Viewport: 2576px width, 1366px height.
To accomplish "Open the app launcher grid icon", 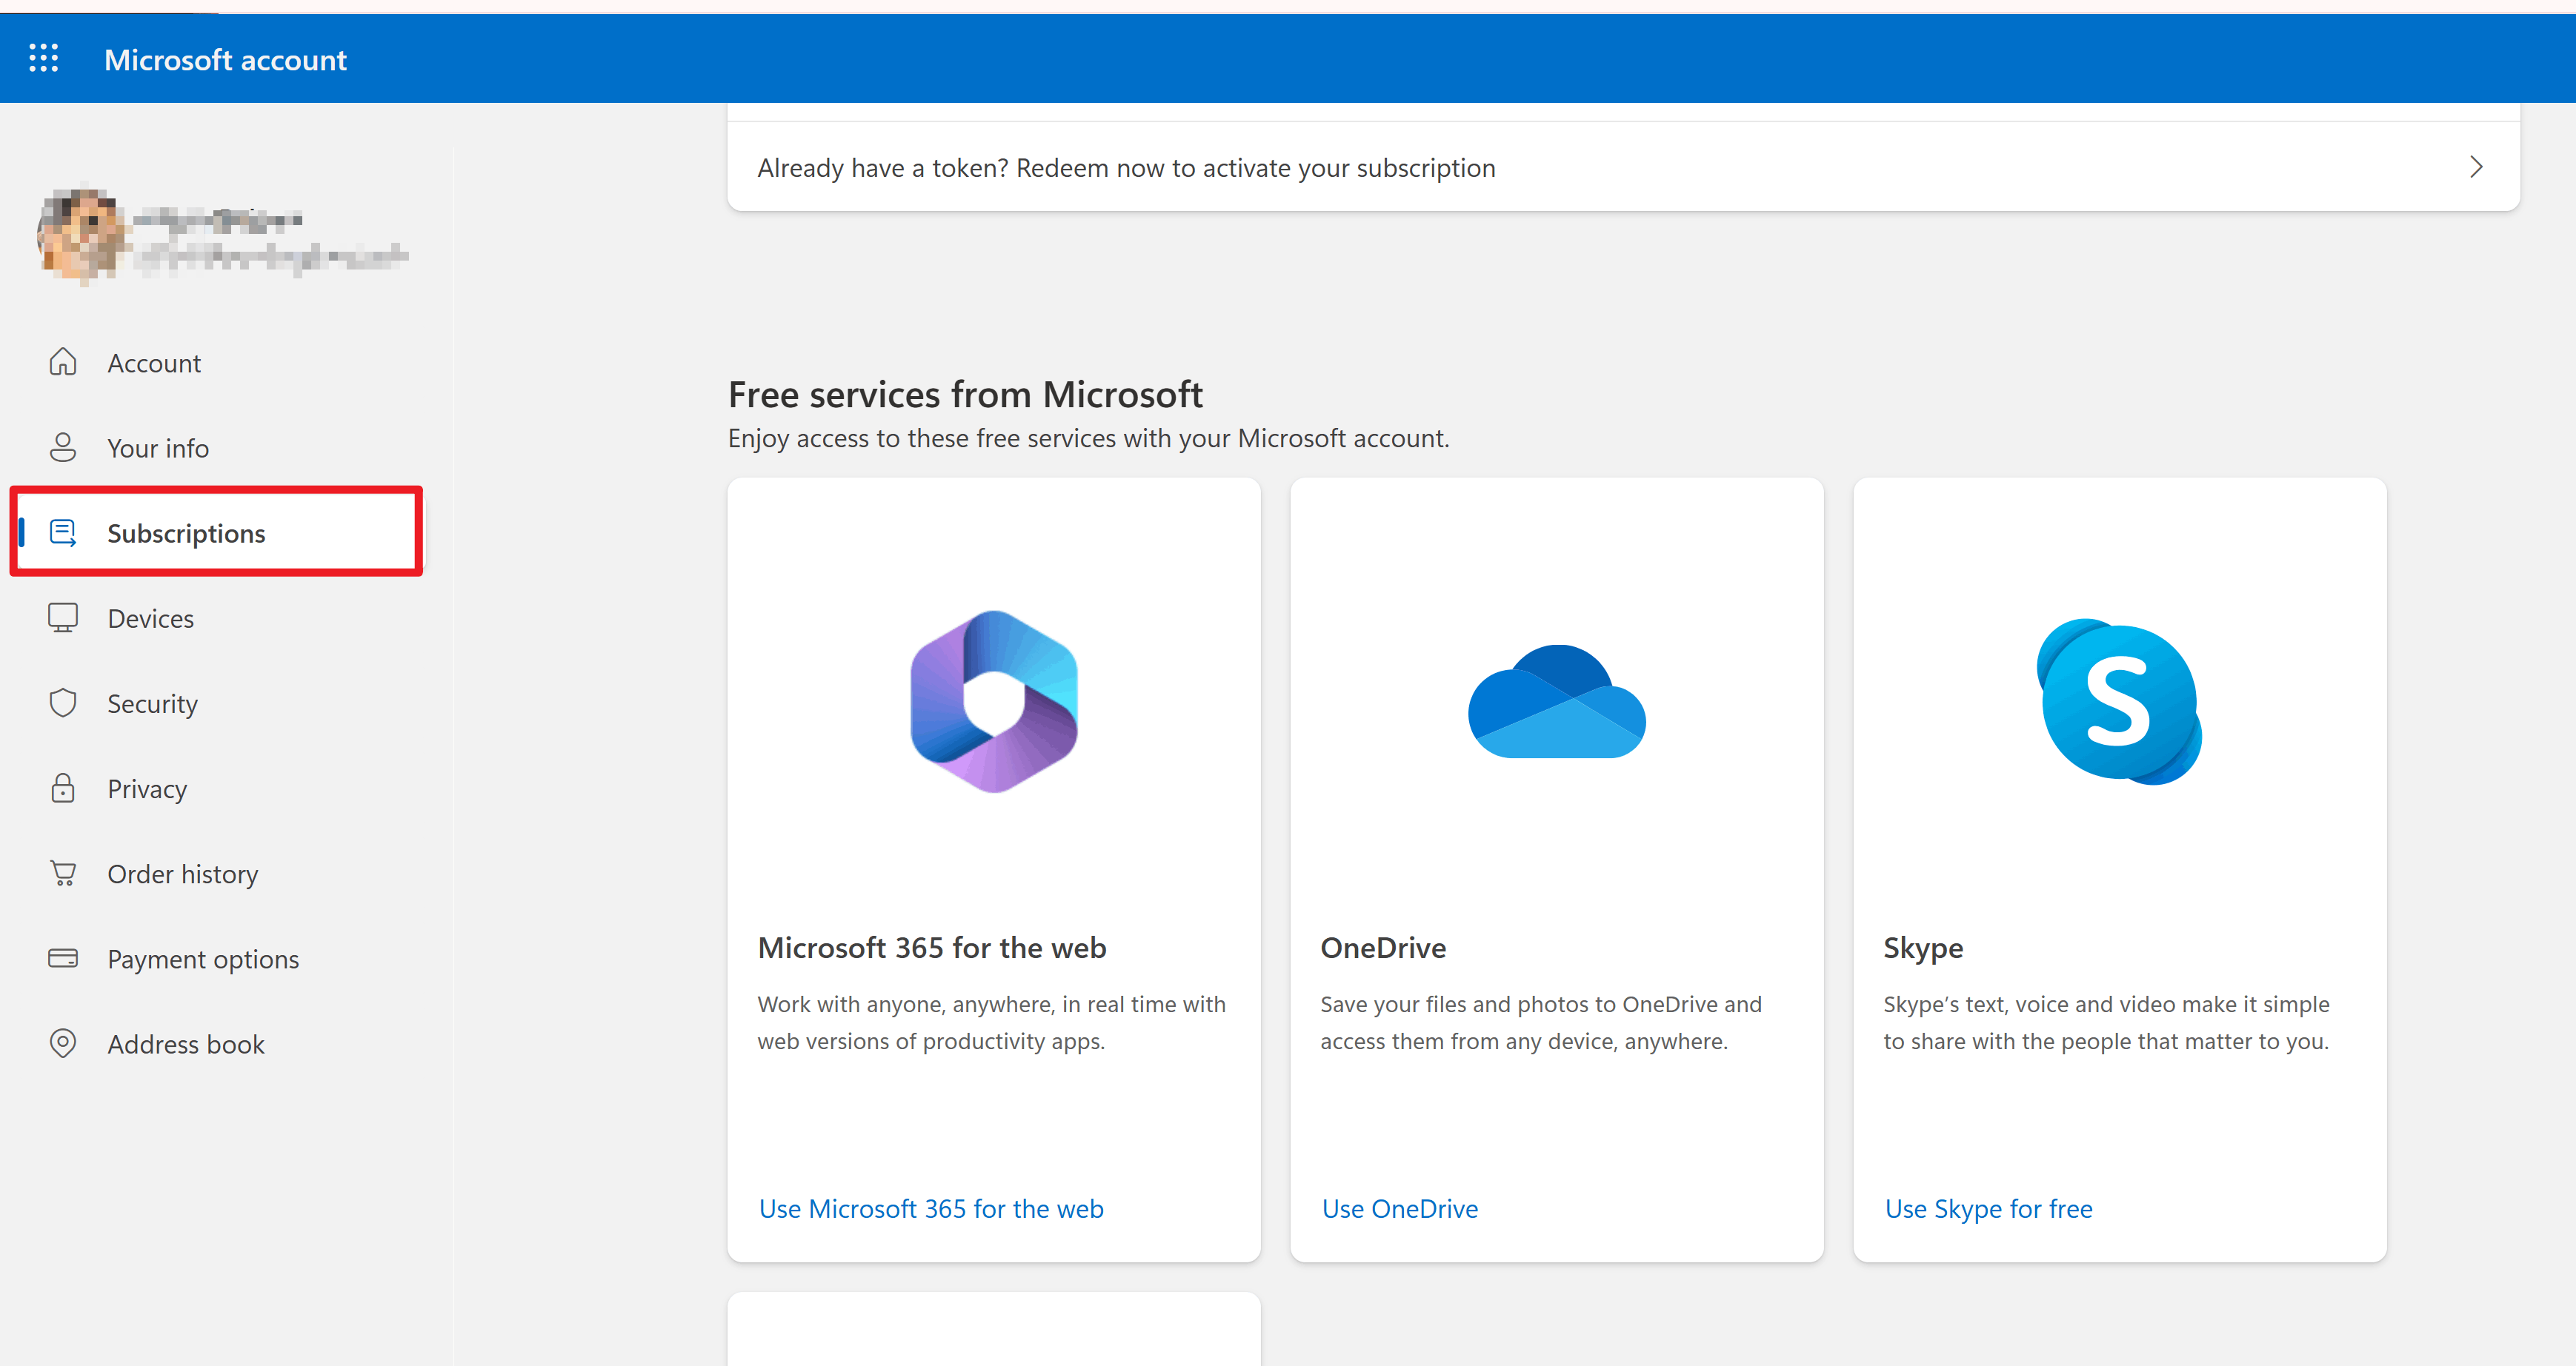I will (43, 59).
